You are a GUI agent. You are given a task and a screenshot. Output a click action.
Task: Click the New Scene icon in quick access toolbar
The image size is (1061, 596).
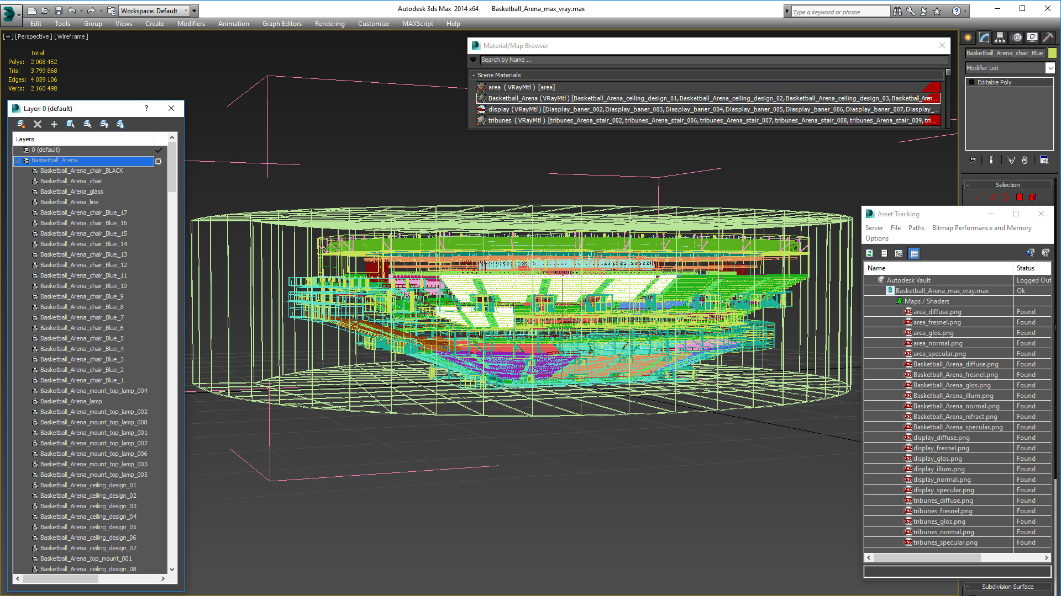tap(31, 10)
